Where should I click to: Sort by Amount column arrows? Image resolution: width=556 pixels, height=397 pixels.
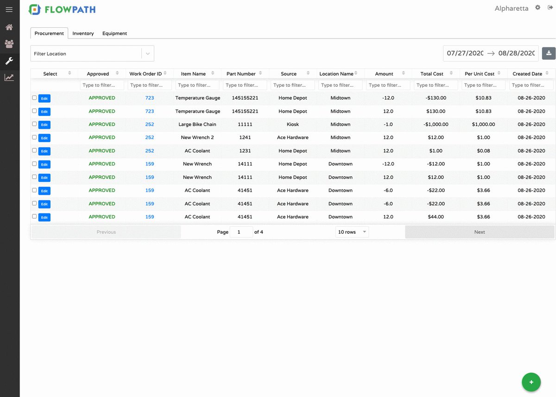point(404,73)
